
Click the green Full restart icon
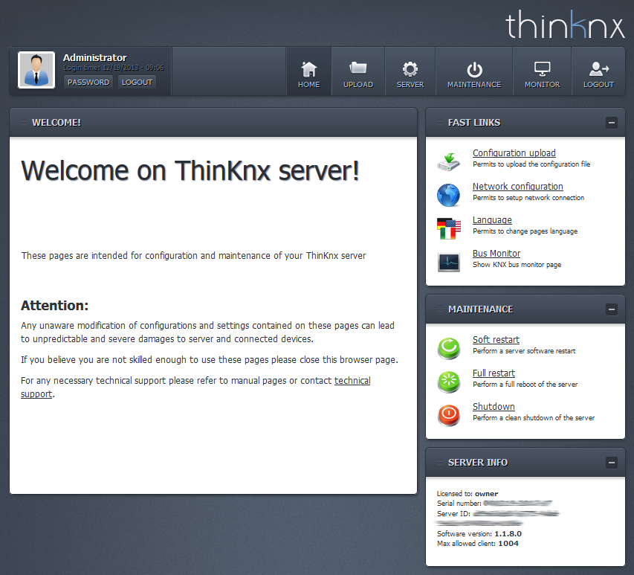pos(448,382)
